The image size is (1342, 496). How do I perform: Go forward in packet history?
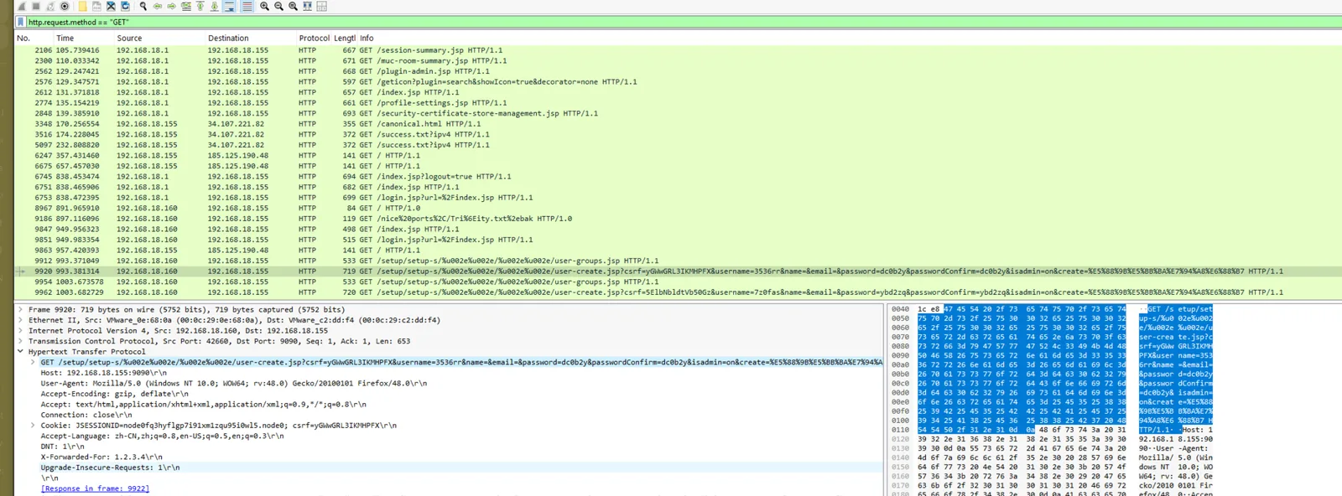coord(172,6)
